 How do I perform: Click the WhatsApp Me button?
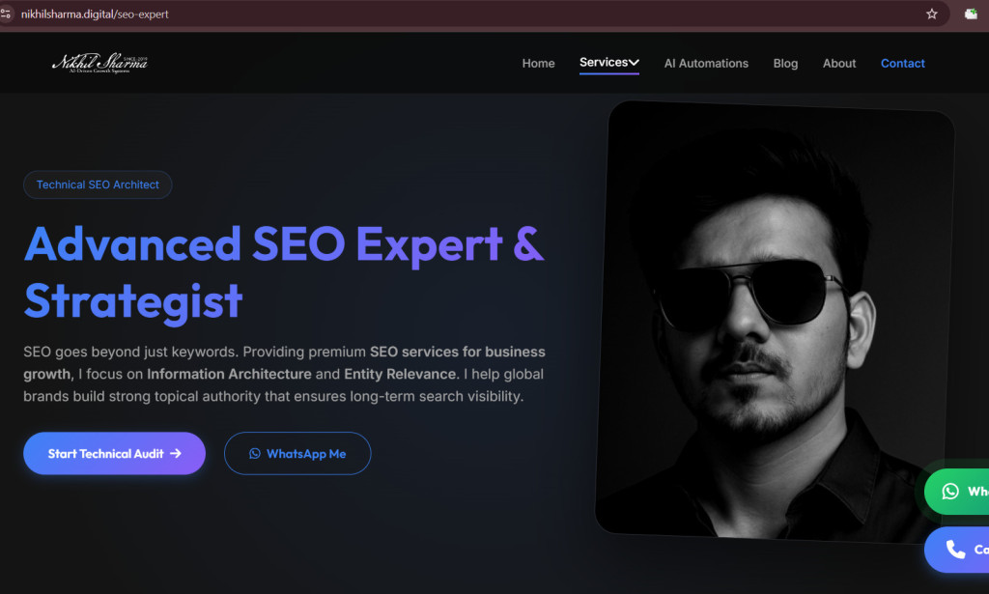pos(297,453)
